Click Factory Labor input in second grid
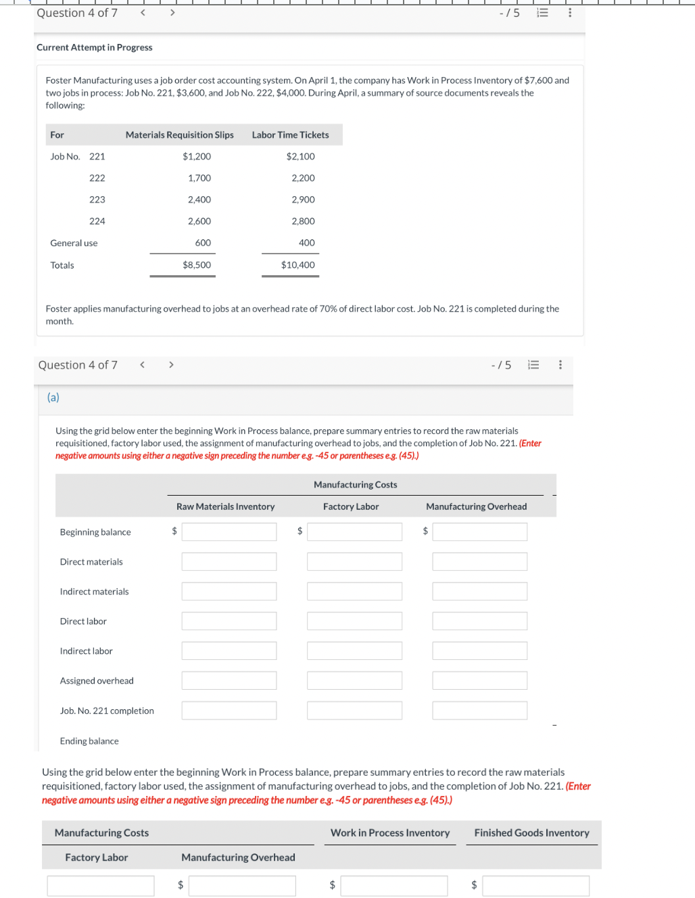Image resolution: width=695 pixels, height=898 pixels. (x=100, y=885)
